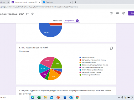Copy the question 3 chart
134x100 pixels.
pyautogui.click(x=111, y=48)
